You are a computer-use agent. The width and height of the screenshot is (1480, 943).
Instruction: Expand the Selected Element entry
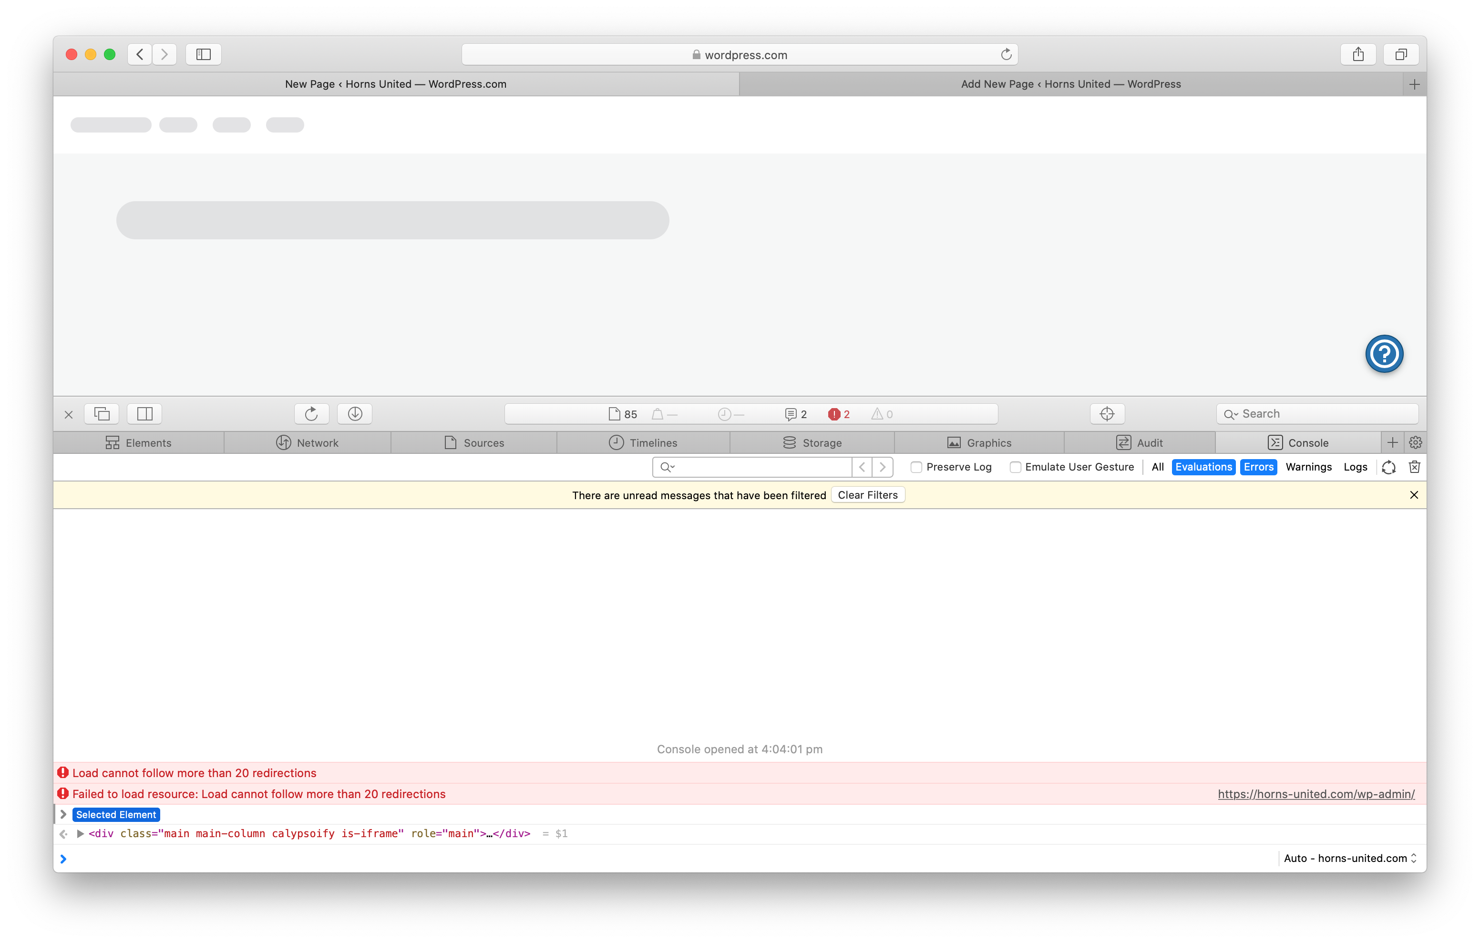click(62, 815)
